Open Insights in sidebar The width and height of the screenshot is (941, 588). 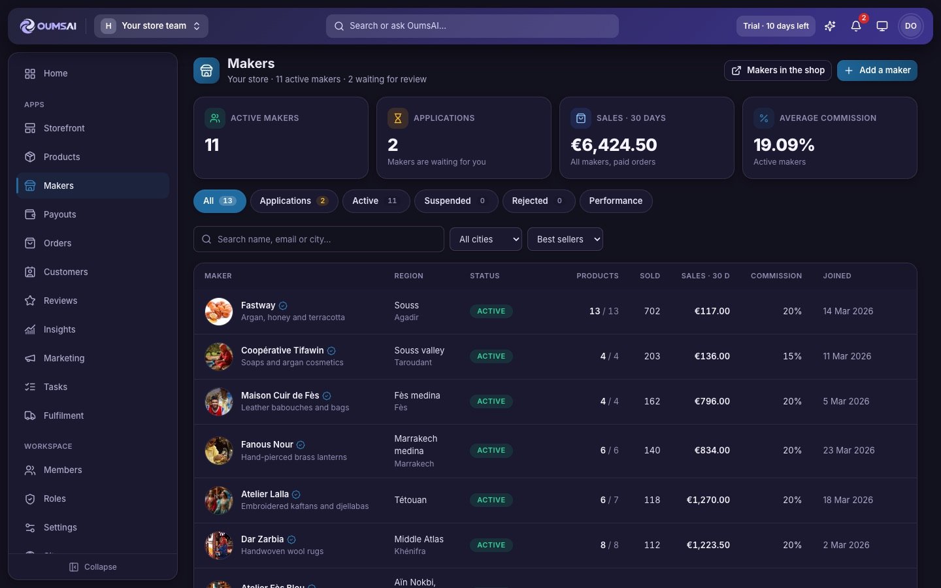[x=93, y=329]
